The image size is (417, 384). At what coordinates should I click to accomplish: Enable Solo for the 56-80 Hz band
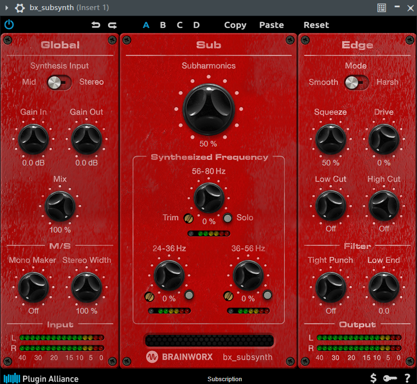[x=227, y=218]
